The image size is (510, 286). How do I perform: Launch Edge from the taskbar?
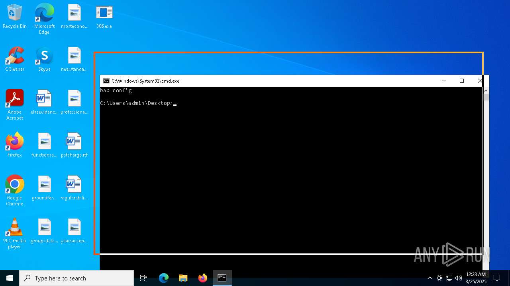pos(164,278)
